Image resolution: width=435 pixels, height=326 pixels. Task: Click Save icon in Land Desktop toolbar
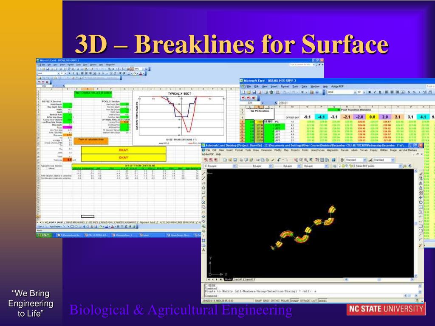[x=235, y=160]
